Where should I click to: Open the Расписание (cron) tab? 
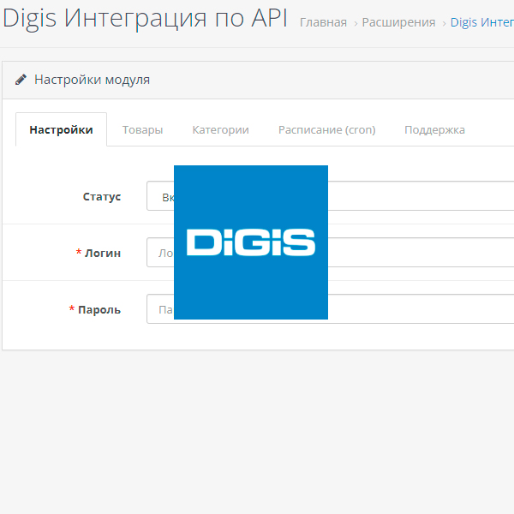point(327,129)
